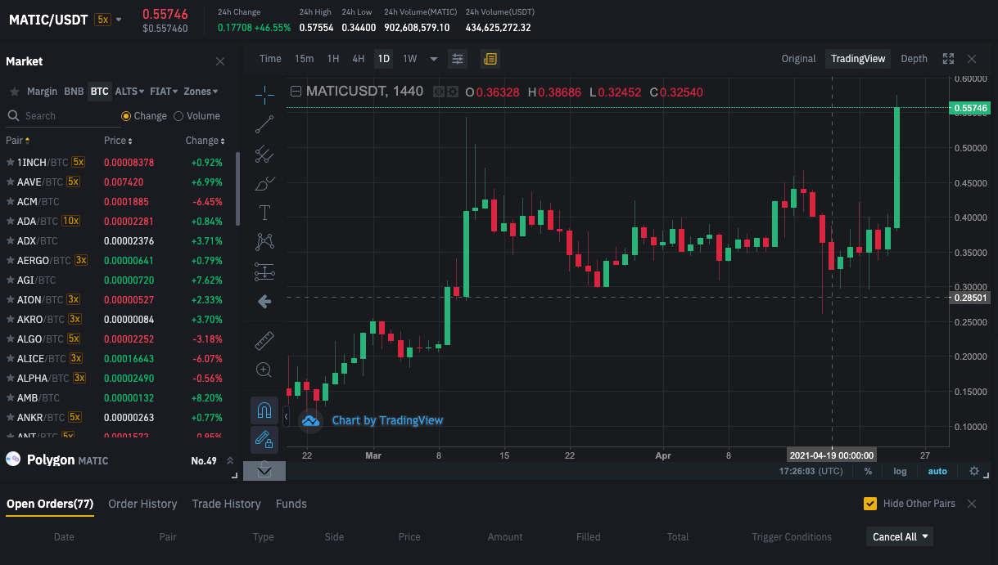The image size is (998, 565).
Task: Open the Cancel All dropdown
Action: point(900,537)
